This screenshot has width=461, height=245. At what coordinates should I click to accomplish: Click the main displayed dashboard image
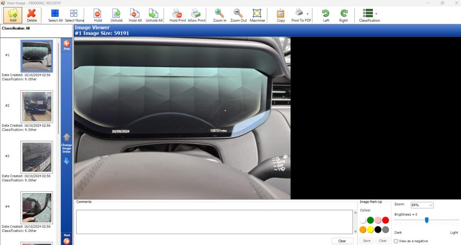pyautogui.click(x=182, y=118)
